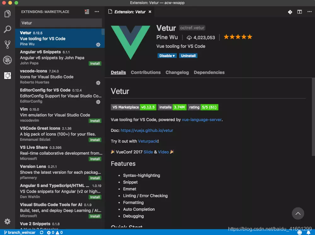Viewport: 315px width, 235px height.
Task: Open the Search view icon
Action: tap(8, 29)
